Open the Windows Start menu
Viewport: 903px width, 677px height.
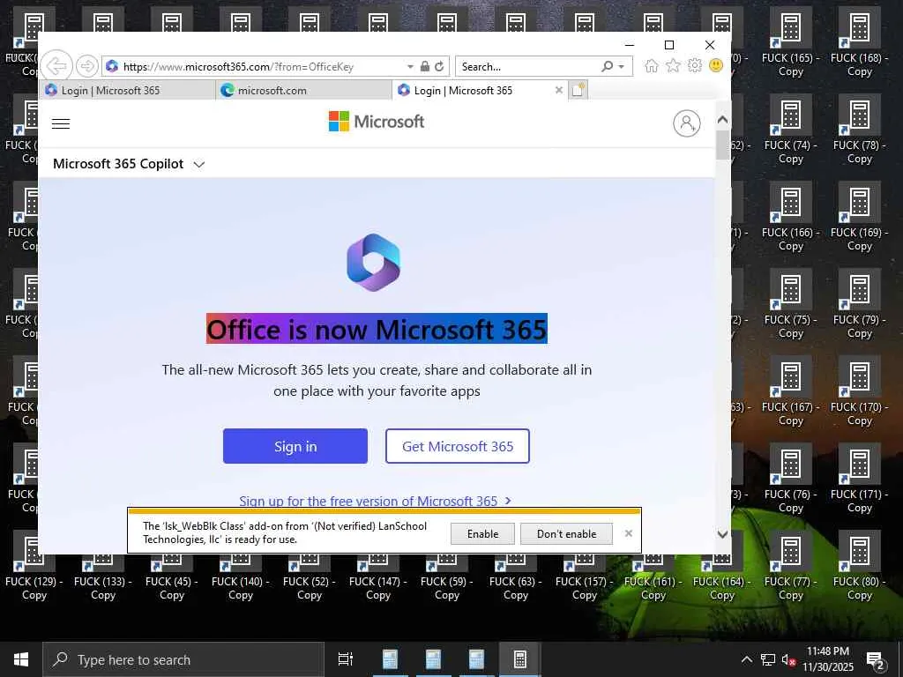coord(21,659)
